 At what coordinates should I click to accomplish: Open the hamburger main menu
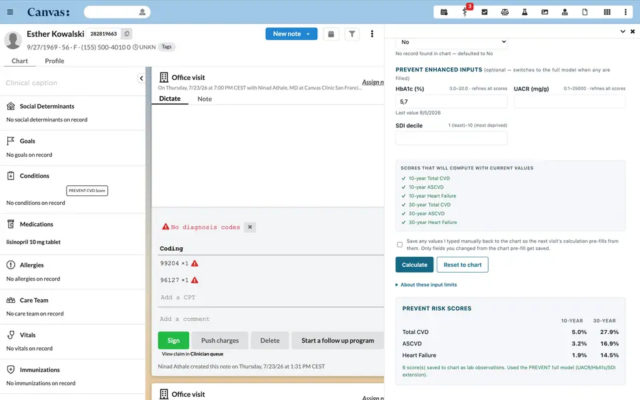(x=10, y=12)
